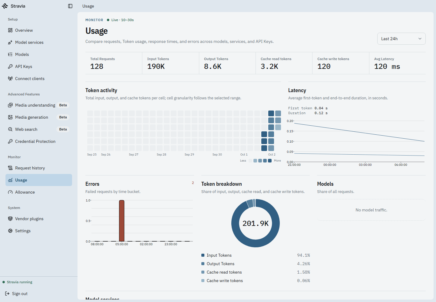This screenshot has height=302, width=436.
Task: Click the Model services plug icon
Action: click(x=10, y=42)
